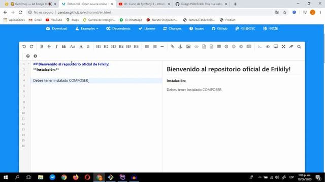Viewport: 325px width, 182px height.
Task: Capitalize first letters with the Aa button
Action: 72,47
